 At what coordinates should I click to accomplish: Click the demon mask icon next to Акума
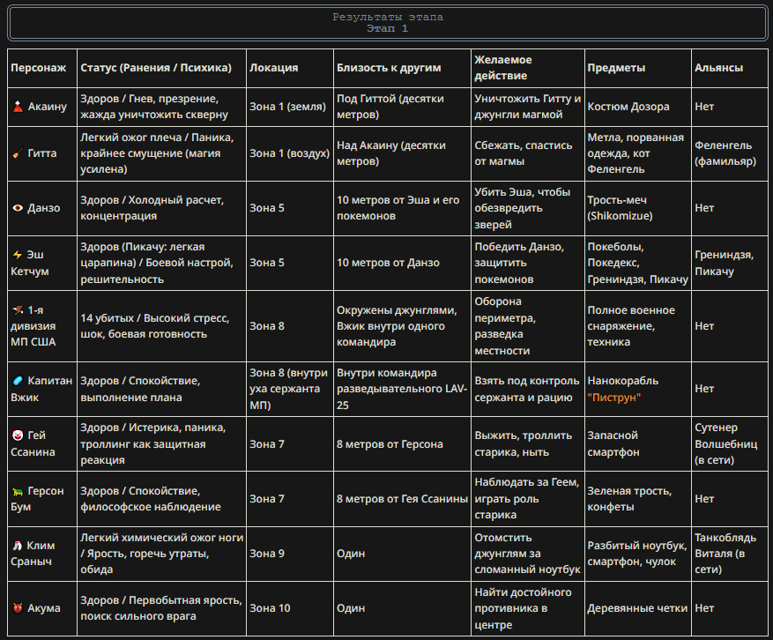point(18,608)
